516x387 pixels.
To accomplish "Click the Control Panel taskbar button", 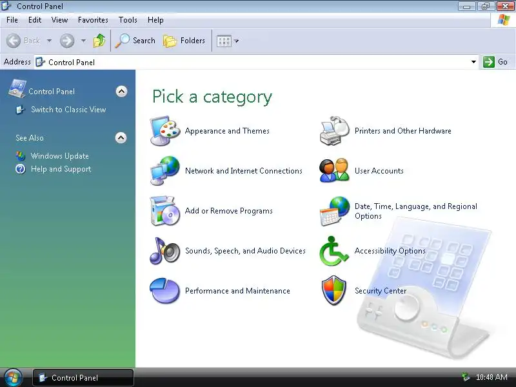I will 83,377.
